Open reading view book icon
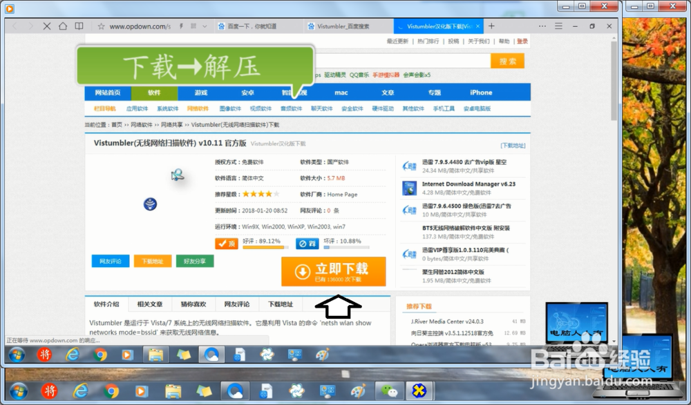This screenshot has height=405, width=691. click(79, 26)
